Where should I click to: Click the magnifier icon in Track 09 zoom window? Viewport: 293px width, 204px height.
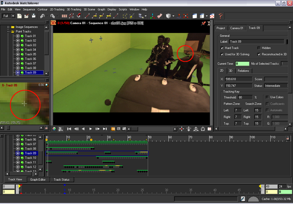click(x=47, y=85)
